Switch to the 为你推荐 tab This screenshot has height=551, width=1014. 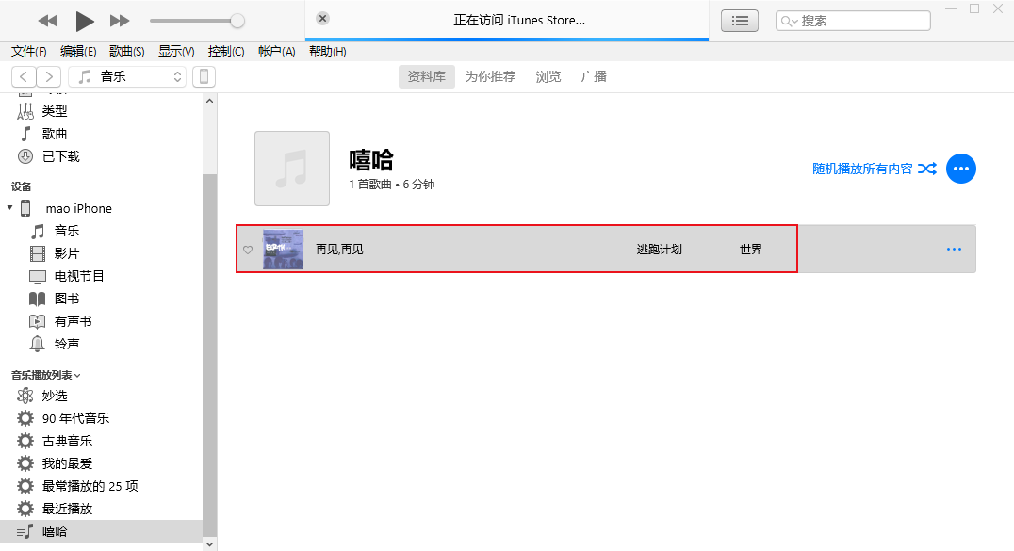(x=490, y=76)
